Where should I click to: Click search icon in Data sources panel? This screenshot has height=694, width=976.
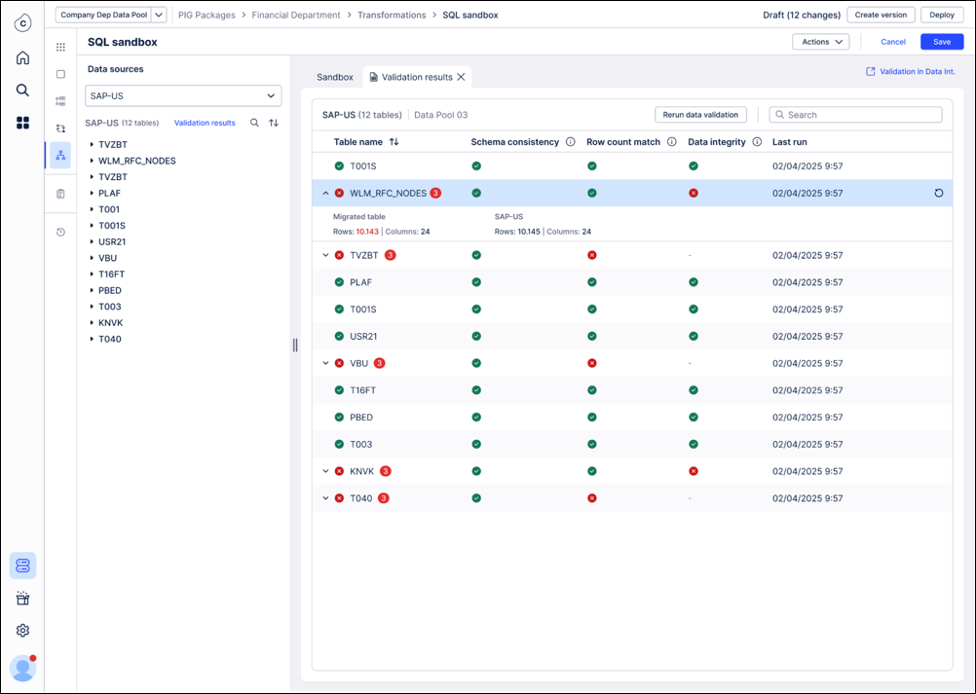(x=254, y=123)
